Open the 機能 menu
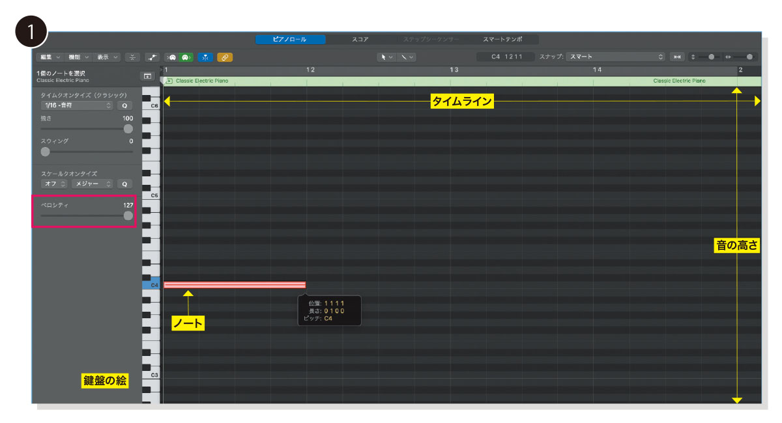782x423 pixels. point(78,57)
